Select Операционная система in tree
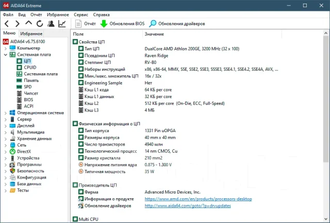Screen dimensions: 330x223 [x=37, y=113]
